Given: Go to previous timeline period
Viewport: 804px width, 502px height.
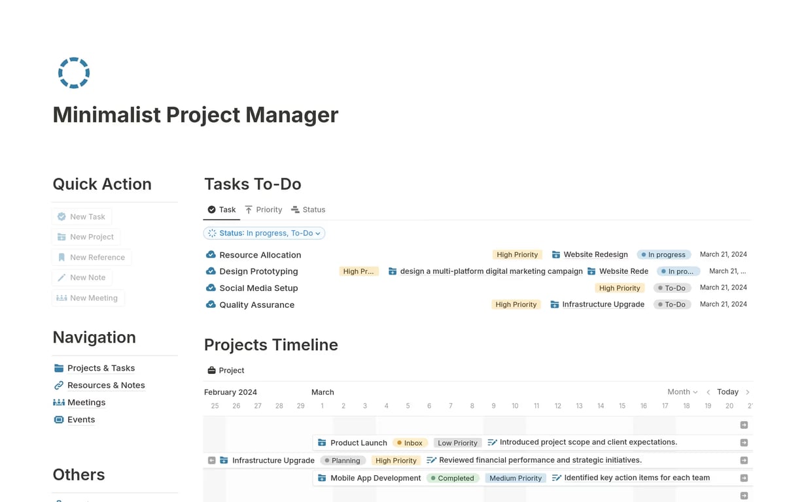Looking at the screenshot, I should pyautogui.click(x=708, y=392).
